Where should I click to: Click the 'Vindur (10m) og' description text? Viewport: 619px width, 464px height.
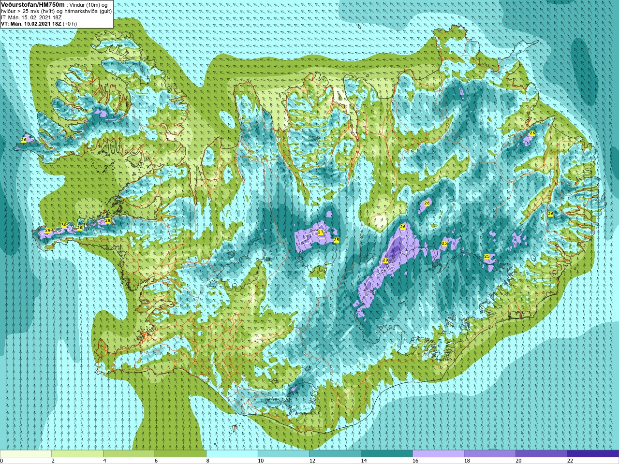click(x=88, y=5)
